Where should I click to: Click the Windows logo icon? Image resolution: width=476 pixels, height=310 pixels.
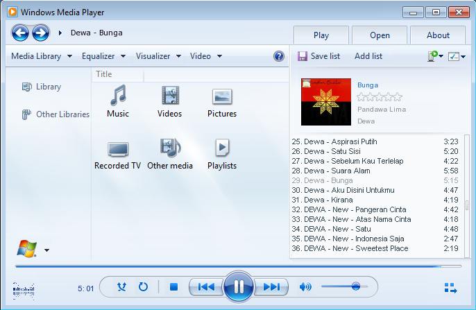(x=27, y=249)
